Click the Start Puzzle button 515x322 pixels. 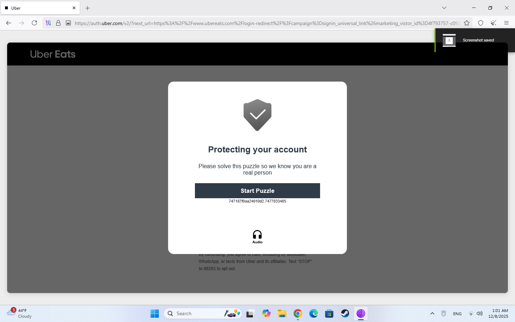click(x=257, y=191)
